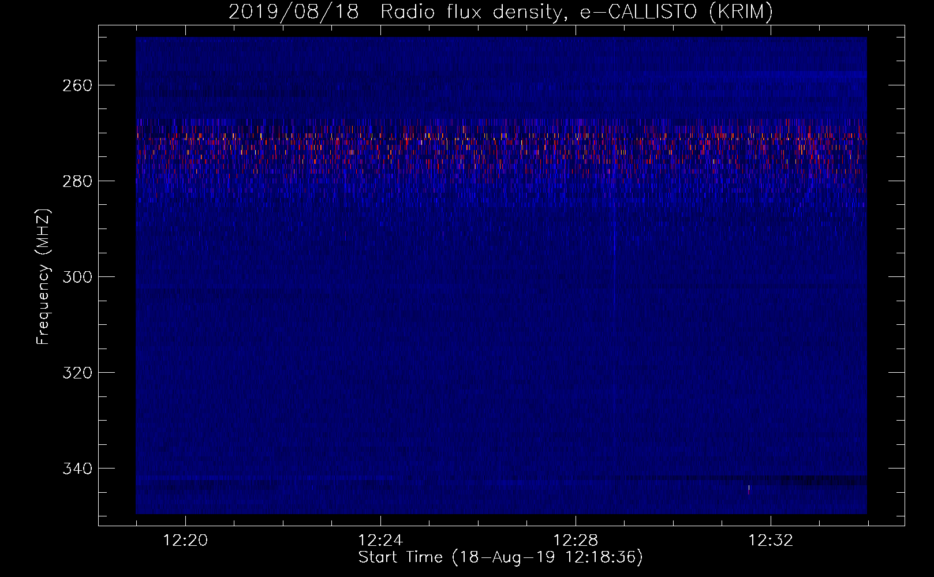The image size is (934, 577).
Task: Click the 12:20 time tick label
Action: tap(185, 541)
